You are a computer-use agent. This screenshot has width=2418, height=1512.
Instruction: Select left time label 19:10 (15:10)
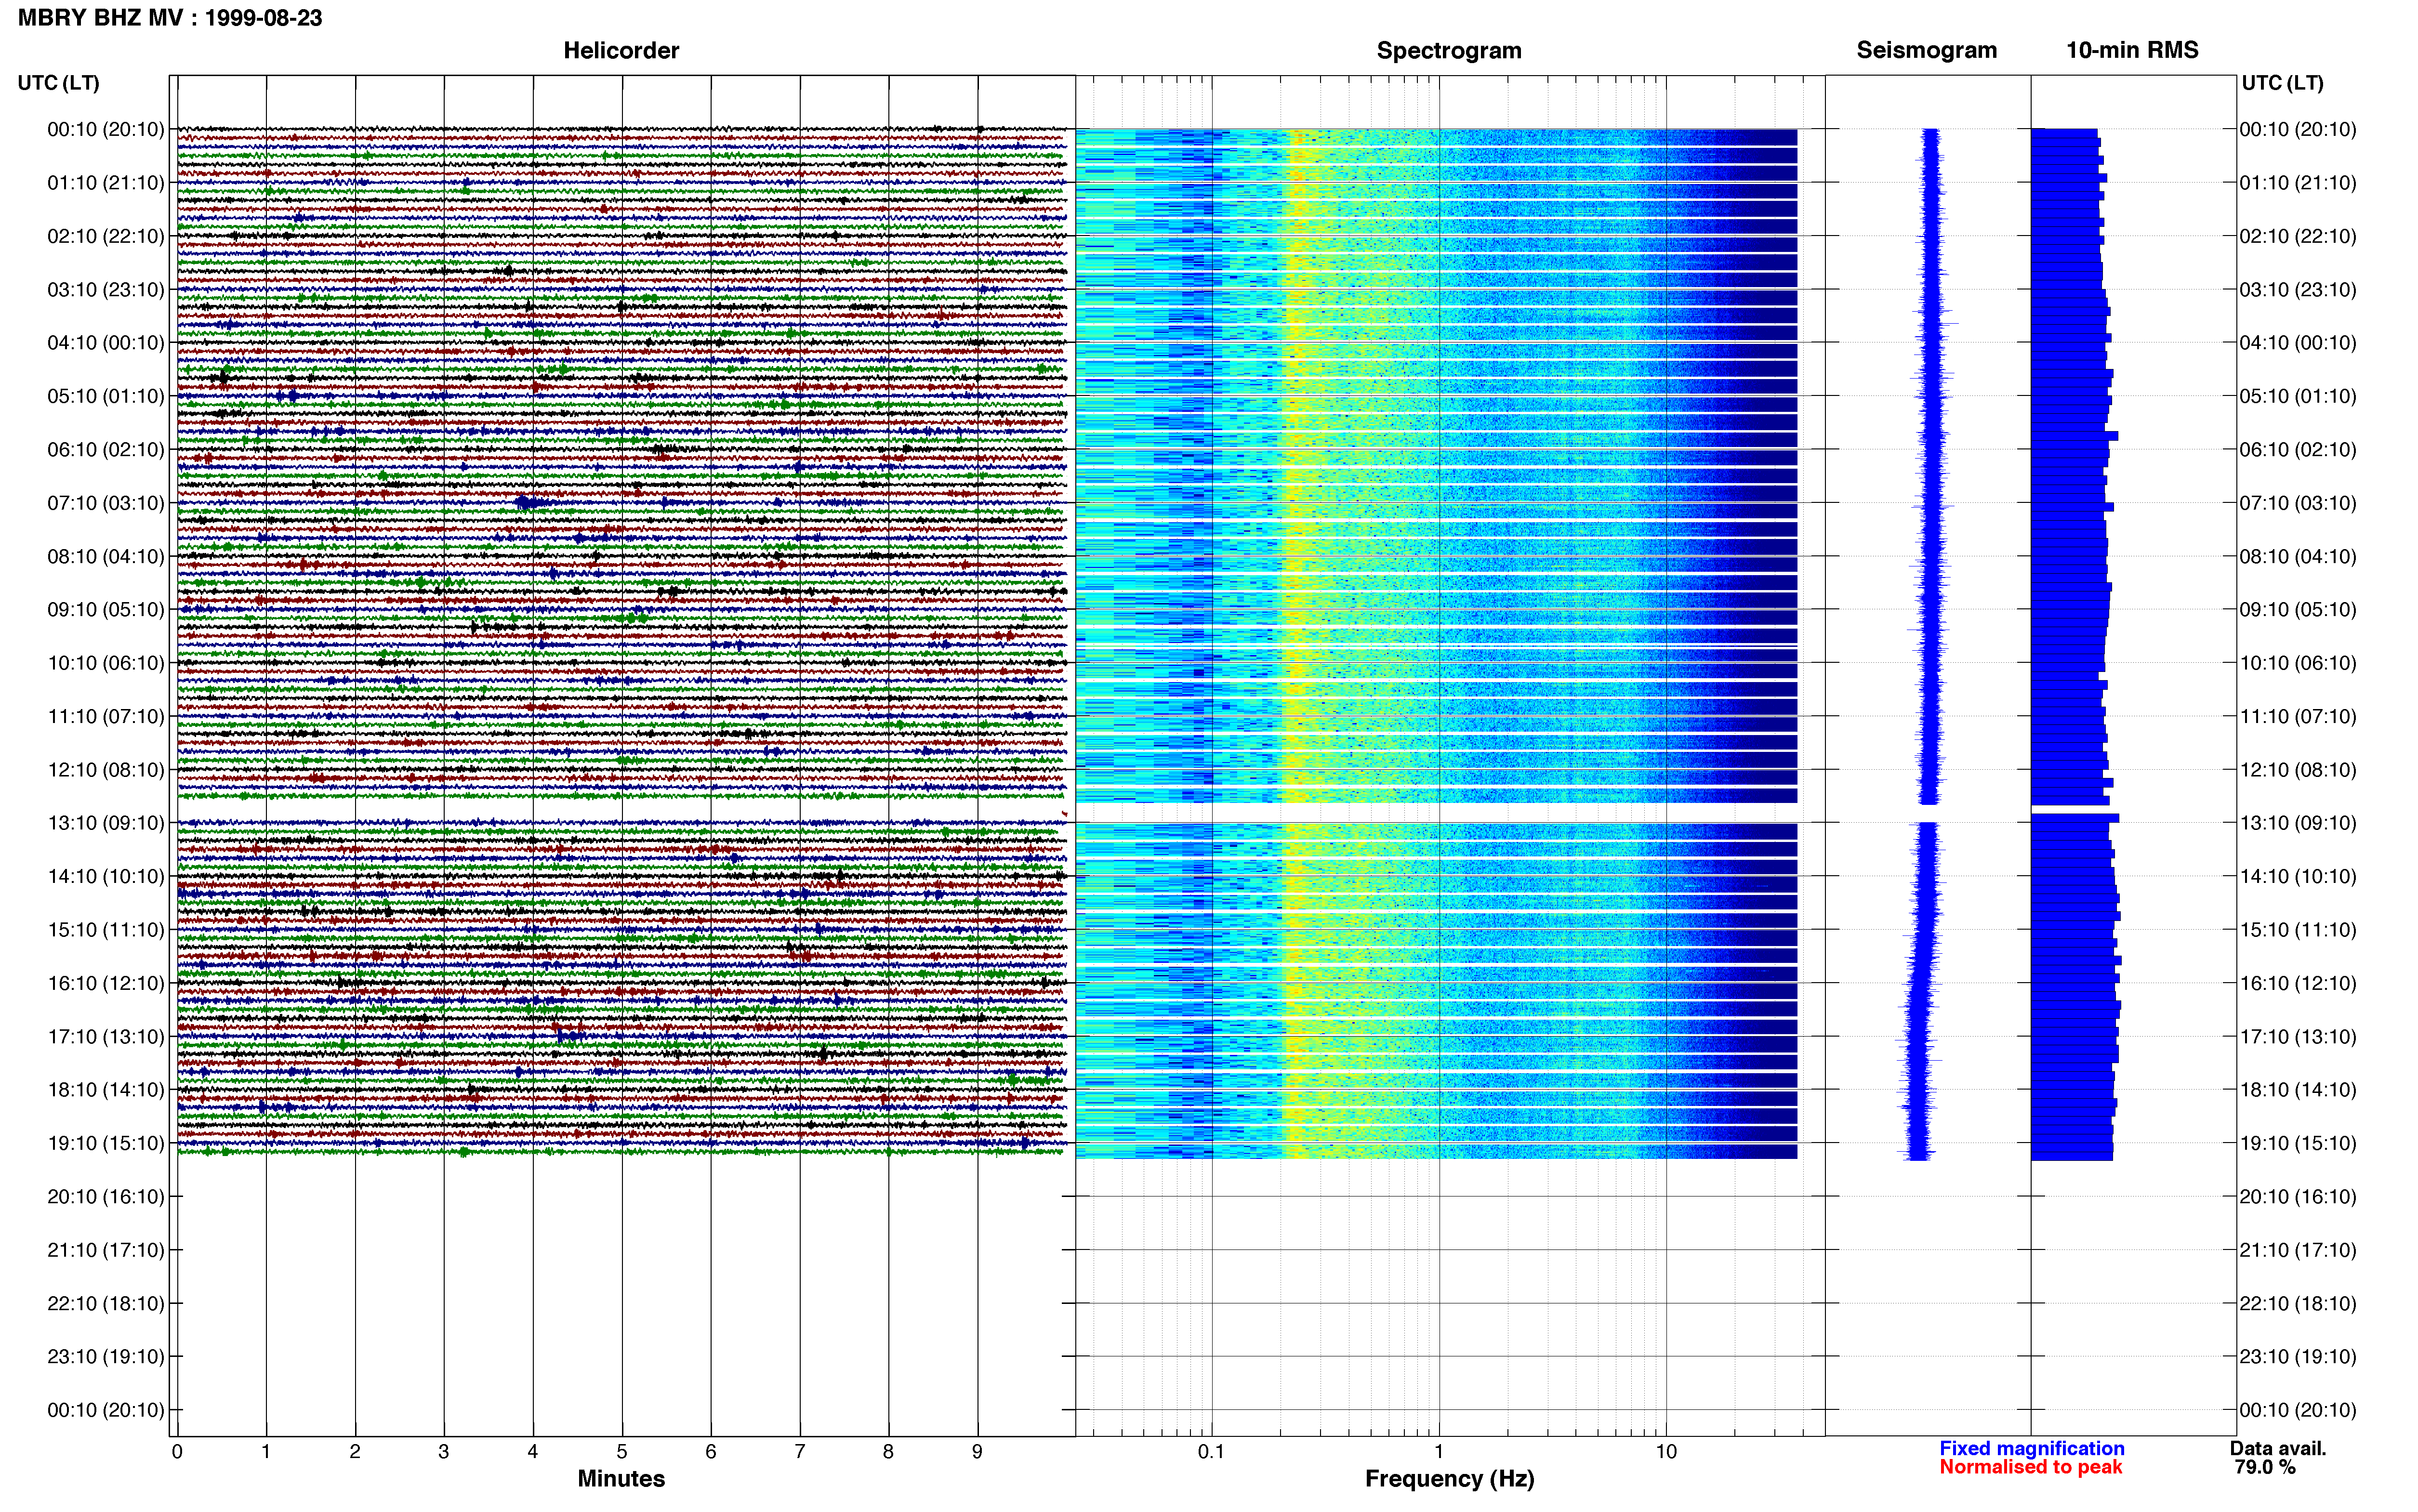point(106,1143)
